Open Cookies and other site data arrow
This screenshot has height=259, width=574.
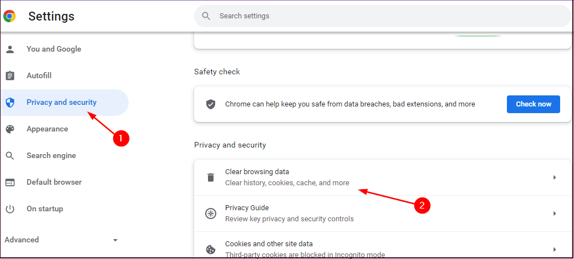[x=555, y=250]
